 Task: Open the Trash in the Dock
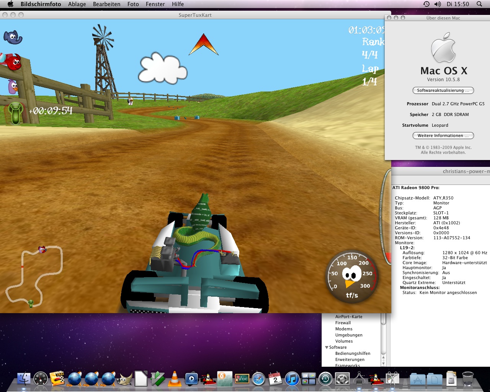(x=468, y=379)
